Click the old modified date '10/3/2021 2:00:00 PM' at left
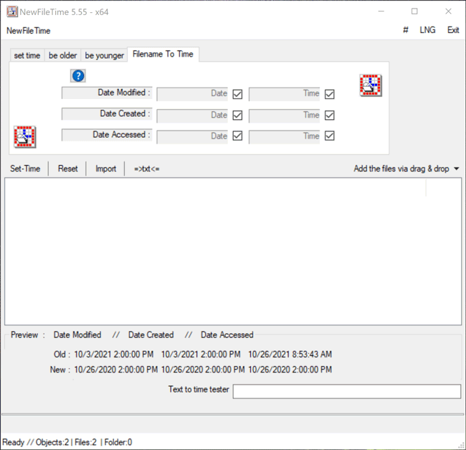 114,355
